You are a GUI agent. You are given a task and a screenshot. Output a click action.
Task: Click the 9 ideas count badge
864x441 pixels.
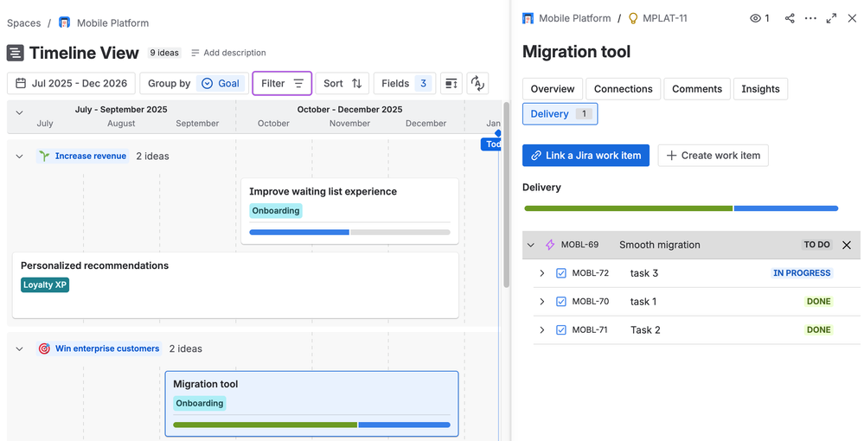164,53
